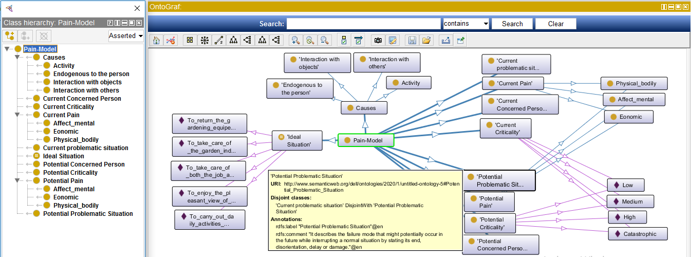Screen dimensions: 691x257
Task: Click the Causes node in the graph
Action: point(364,108)
